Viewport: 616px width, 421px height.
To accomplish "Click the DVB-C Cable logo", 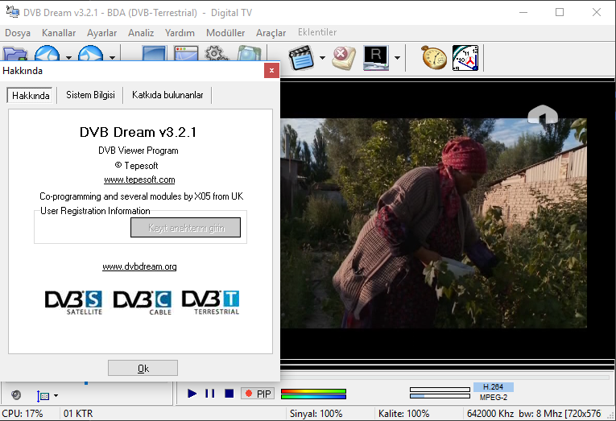I will click(x=143, y=303).
